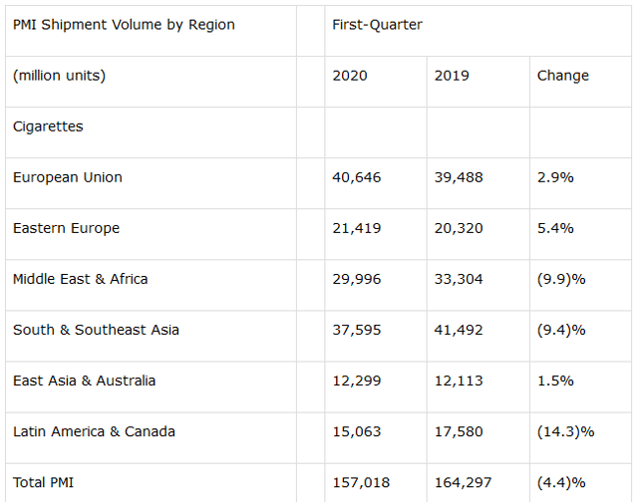The width and height of the screenshot is (638, 502).
Task: Click the 'Change' column header
Action: point(562,76)
